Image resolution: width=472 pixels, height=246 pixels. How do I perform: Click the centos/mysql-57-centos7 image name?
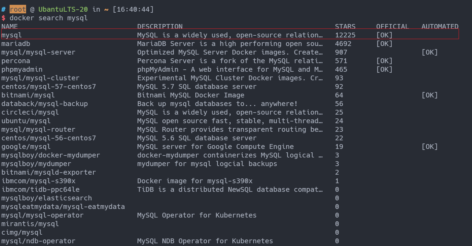coord(49,86)
